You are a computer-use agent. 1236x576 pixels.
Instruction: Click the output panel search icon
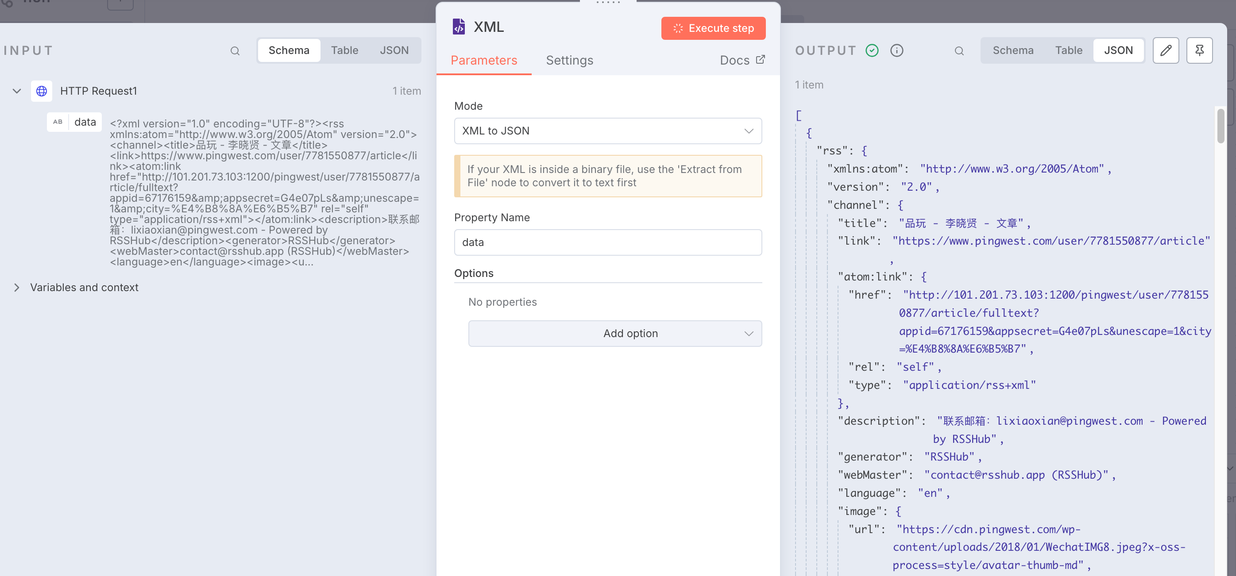(959, 51)
